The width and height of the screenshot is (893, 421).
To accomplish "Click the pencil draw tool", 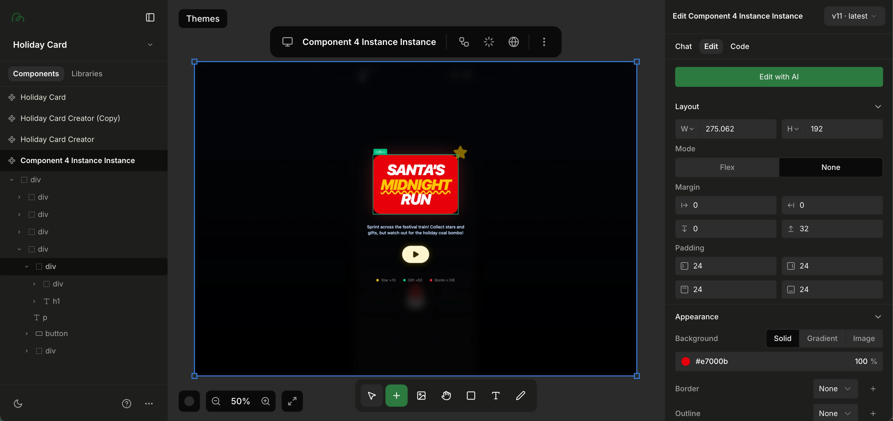I will pos(520,395).
